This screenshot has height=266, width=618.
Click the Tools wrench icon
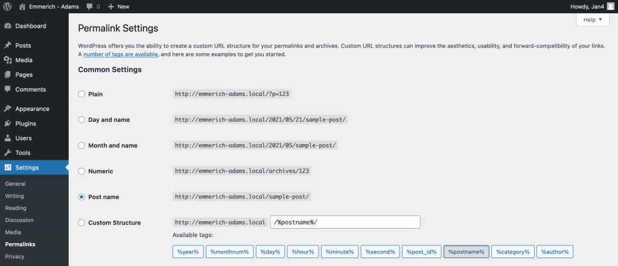point(7,153)
